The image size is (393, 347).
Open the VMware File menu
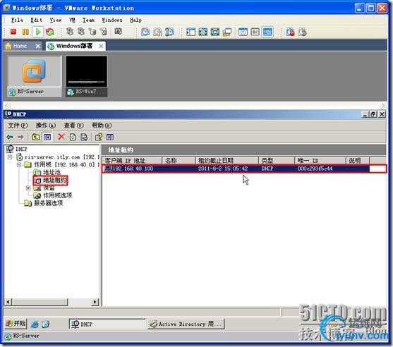tap(17, 20)
